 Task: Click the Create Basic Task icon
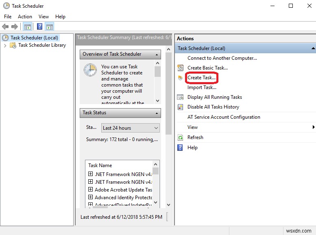click(x=180, y=68)
